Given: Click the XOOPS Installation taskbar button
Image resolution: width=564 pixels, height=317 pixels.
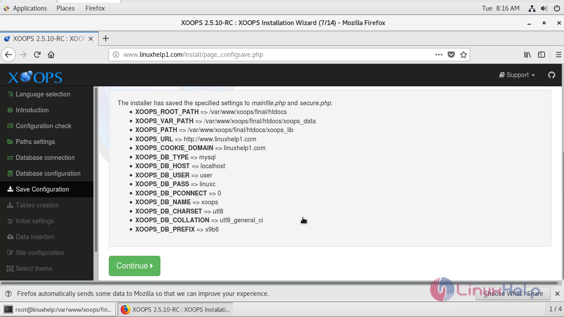Looking at the screenshot, I should click(x=175, y=310).
